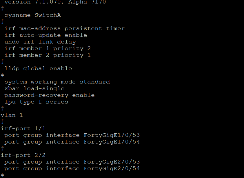Click the lldp global enable line
This screenshot has width=244, height=178.
pyautogui.click(x=38, y=68)
